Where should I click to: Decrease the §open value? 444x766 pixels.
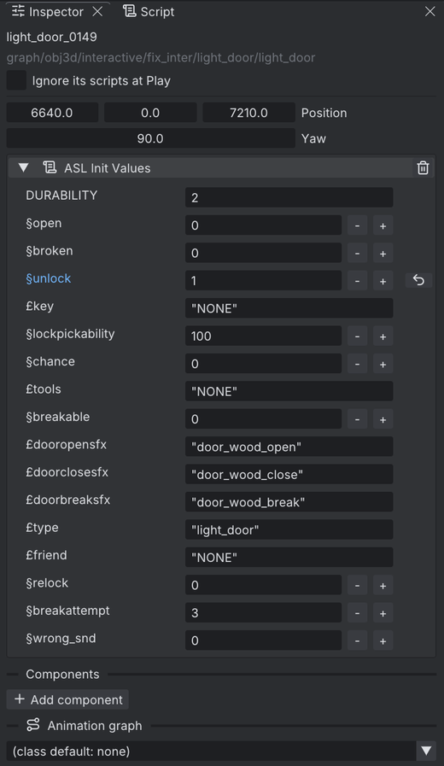click(x=358, y=225)
